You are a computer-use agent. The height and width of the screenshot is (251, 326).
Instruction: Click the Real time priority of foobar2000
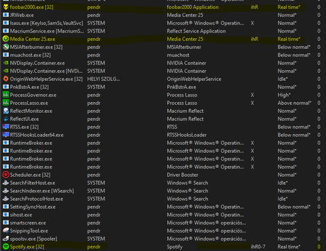pos(289,7)
